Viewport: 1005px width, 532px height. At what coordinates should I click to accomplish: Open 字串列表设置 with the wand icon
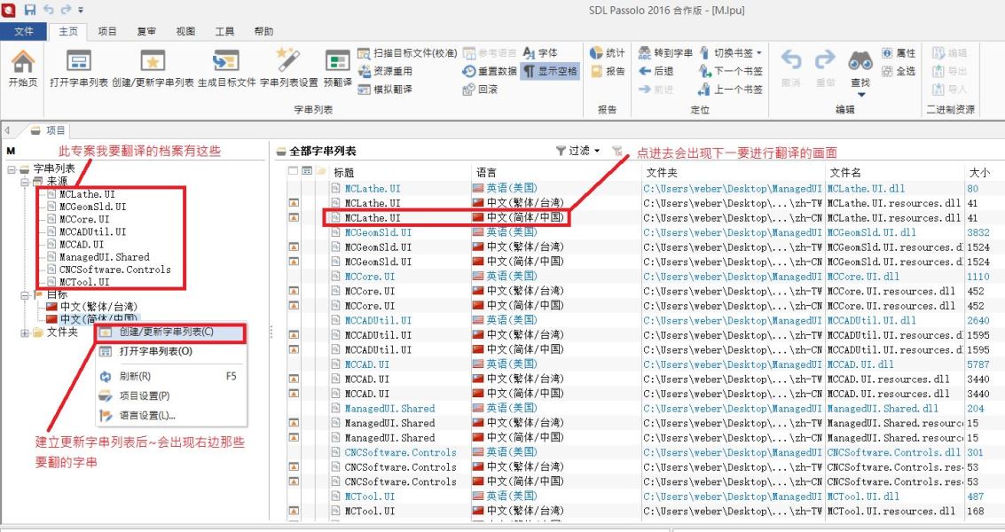point(288,61)
